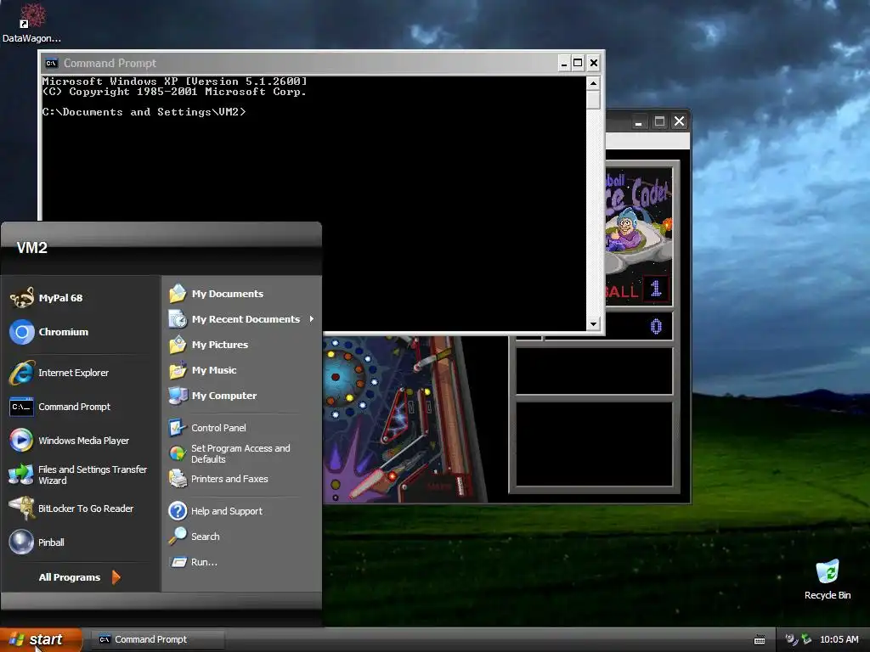Click the keyboard tray icon
Image resolution: width=870 pixels, height=652 pixels.
pyautogui.click(x=760, y=640)
